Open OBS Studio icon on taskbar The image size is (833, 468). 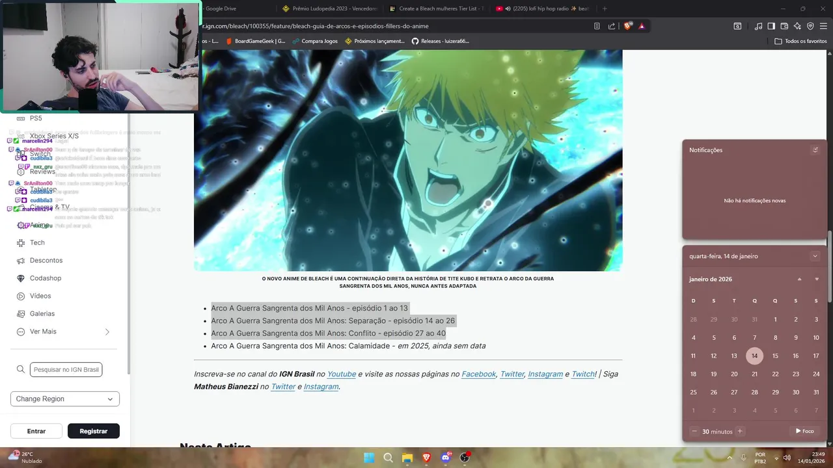465,458
